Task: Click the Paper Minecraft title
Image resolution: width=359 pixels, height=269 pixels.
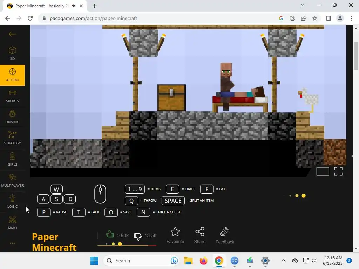Action: click(54, 242)
